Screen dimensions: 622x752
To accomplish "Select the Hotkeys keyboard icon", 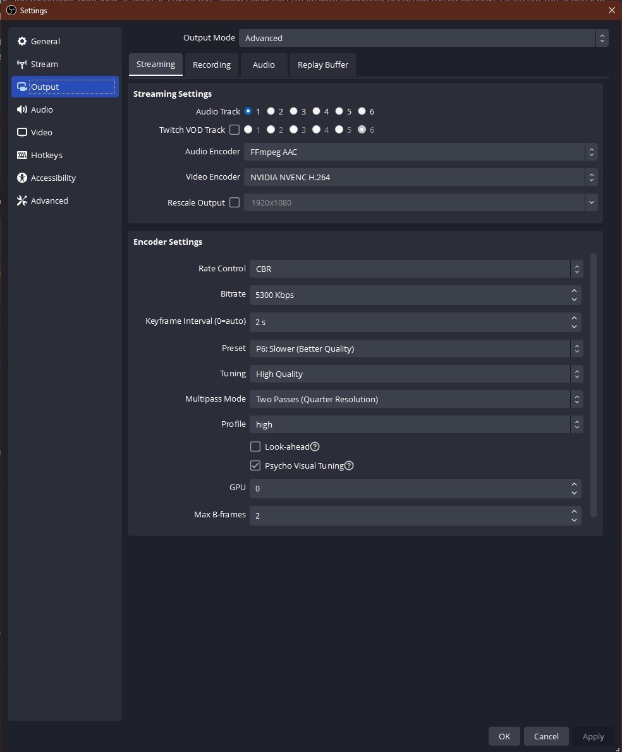I will click(22, 155).
